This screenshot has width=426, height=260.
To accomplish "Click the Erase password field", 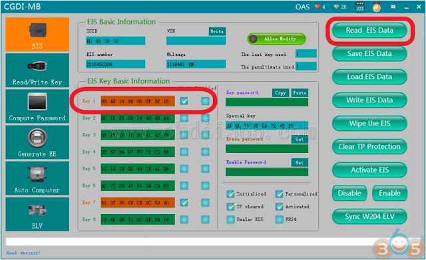I will 267,149.
